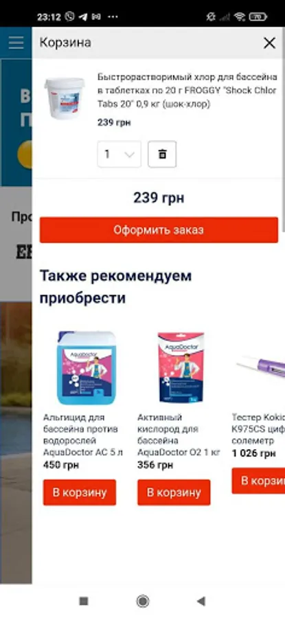Open the quantity dropdown showing 1
The width and height of the screenshot is (285, 618).
(119, 154)
